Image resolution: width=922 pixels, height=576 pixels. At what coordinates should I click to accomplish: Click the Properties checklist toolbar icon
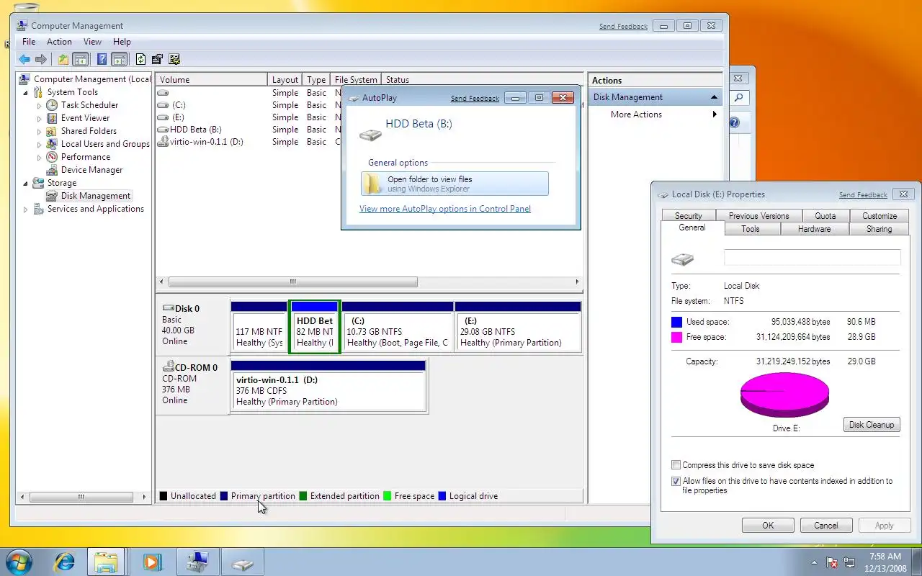tap(157, 60)
